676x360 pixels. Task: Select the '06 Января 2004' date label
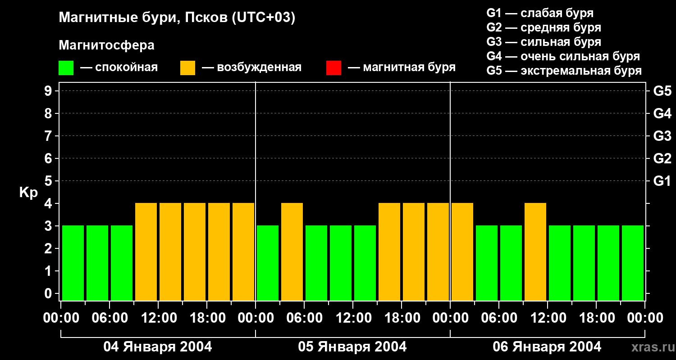(547, 347)
